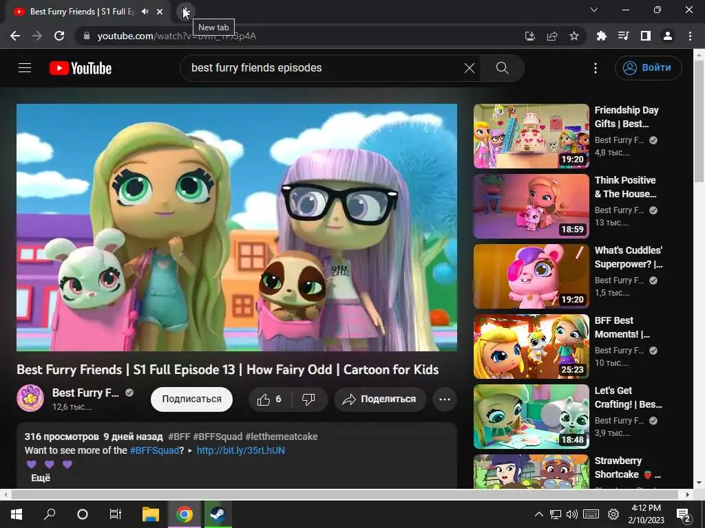Open Windows taskbar search

point(50,514)
